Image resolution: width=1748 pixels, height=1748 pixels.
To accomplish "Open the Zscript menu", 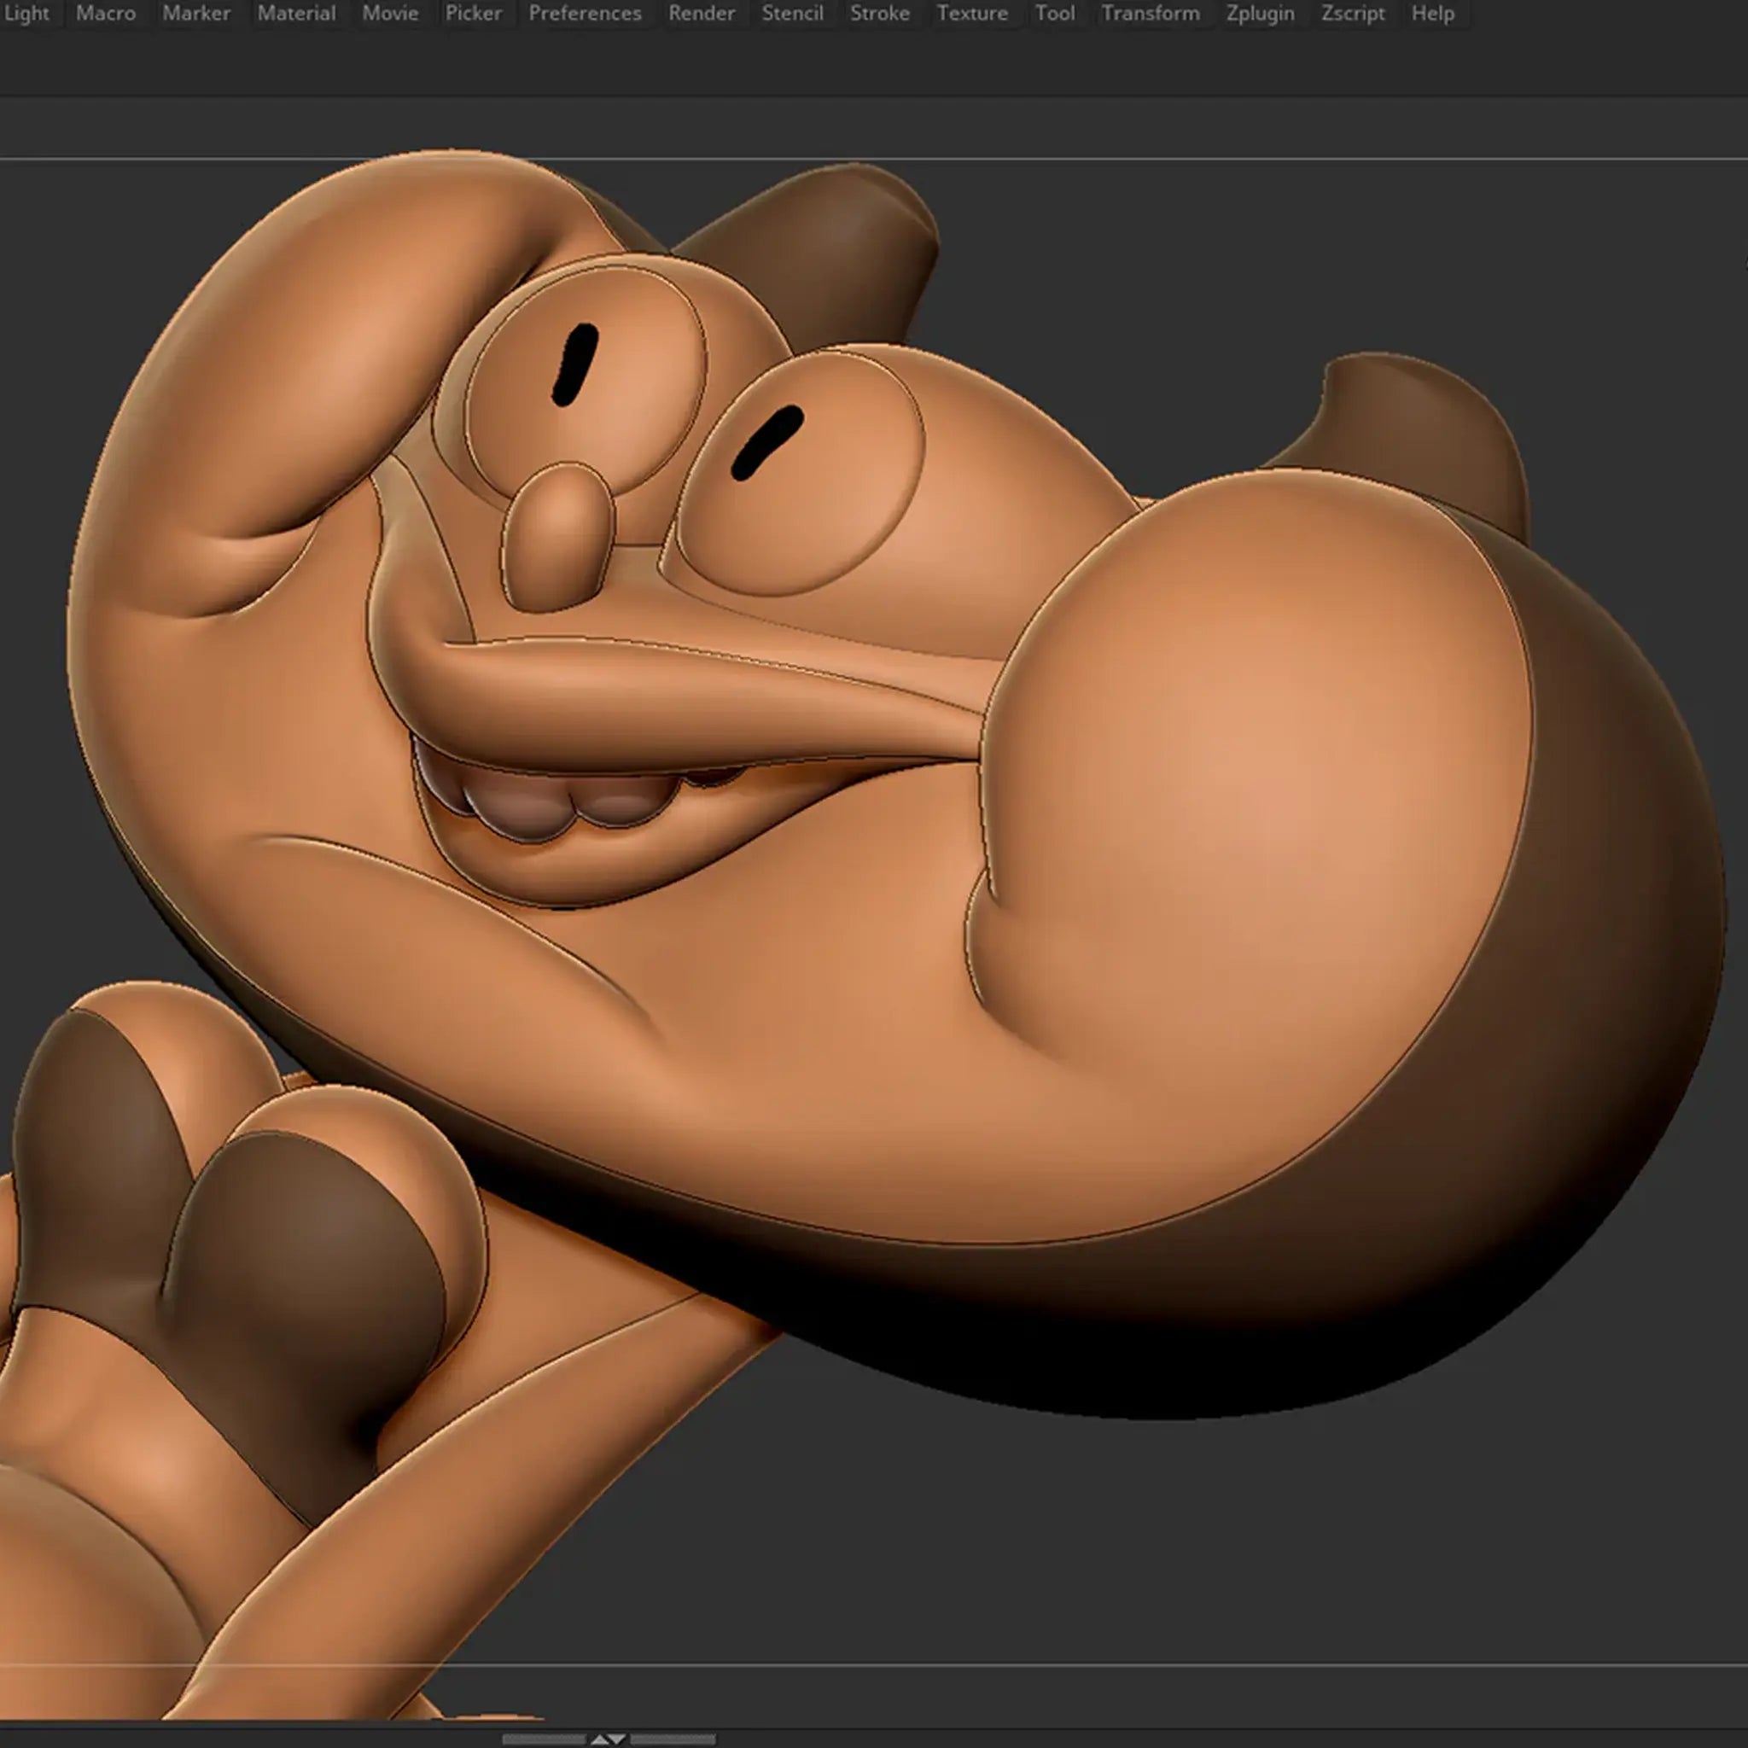I will pyautogui.click(x=1353, y=14).
